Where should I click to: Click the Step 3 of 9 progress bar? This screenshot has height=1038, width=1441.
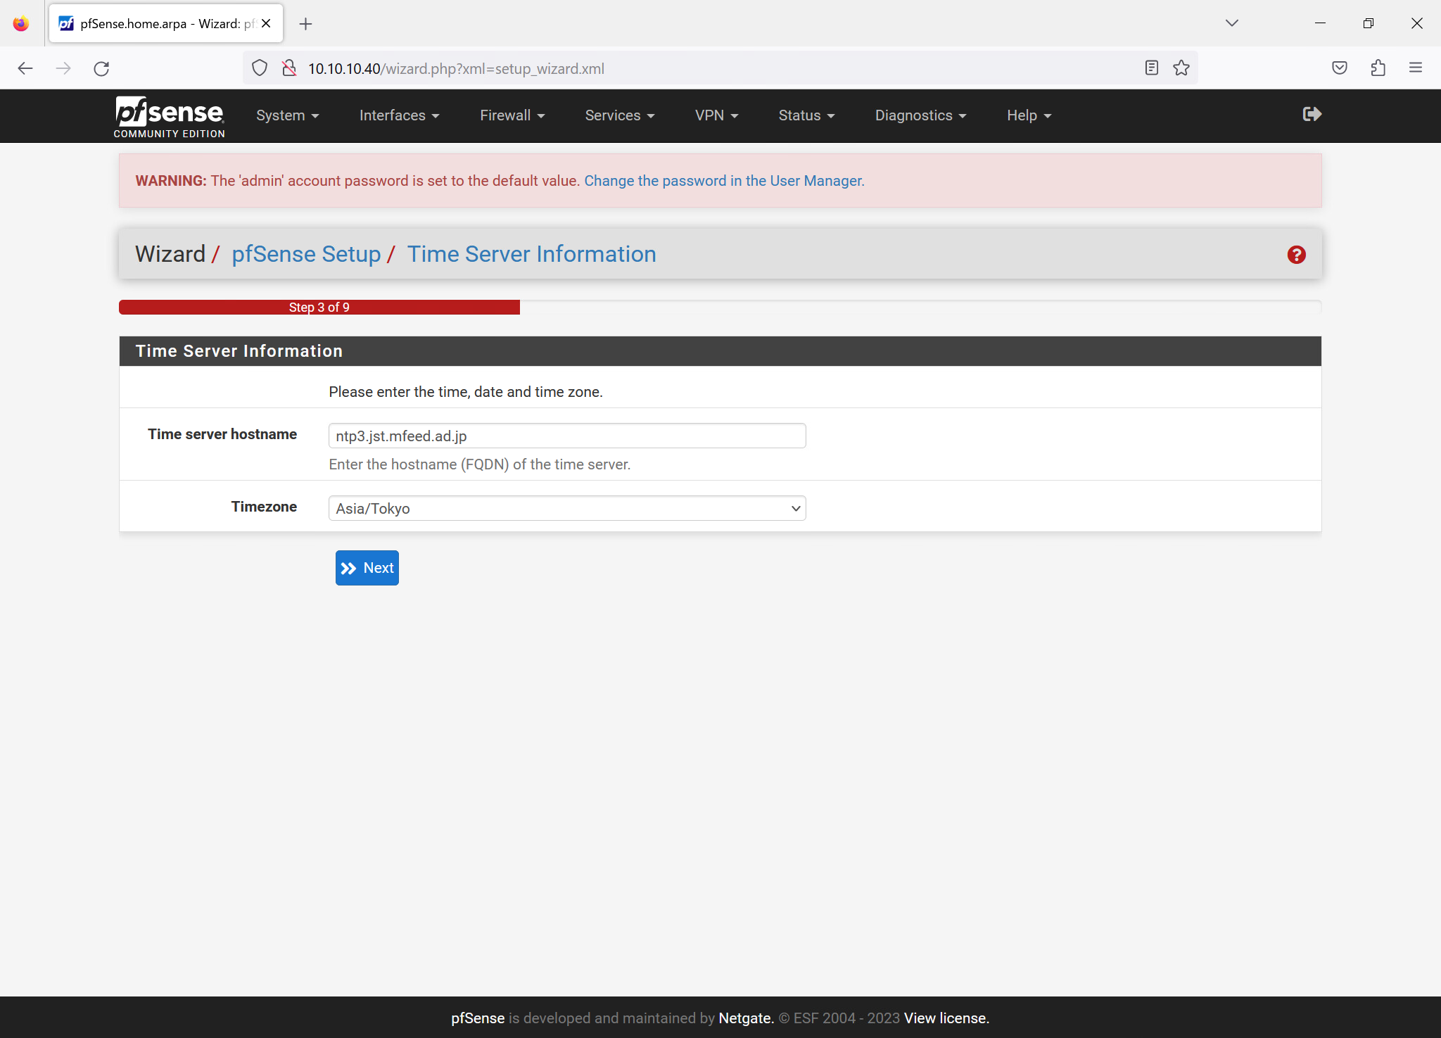coord(319,308)
